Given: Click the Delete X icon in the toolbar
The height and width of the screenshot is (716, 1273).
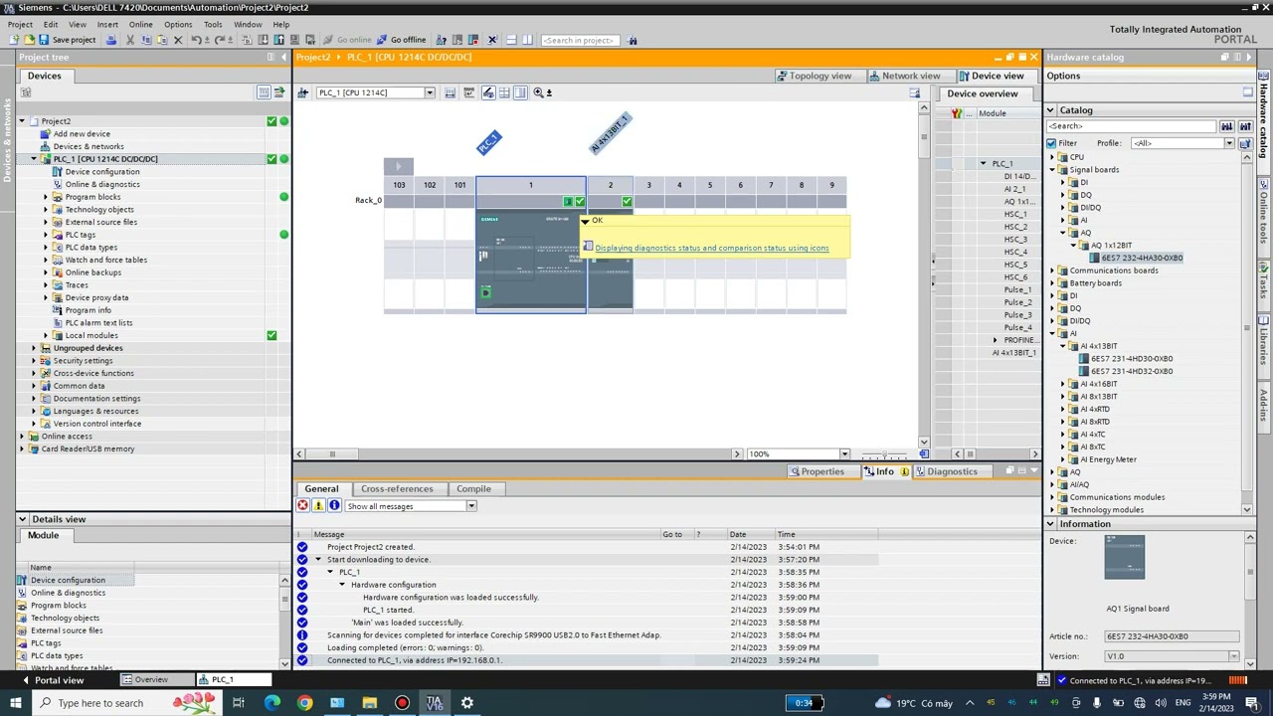Looking at the screenshot, I should click(x=178, y=40).
